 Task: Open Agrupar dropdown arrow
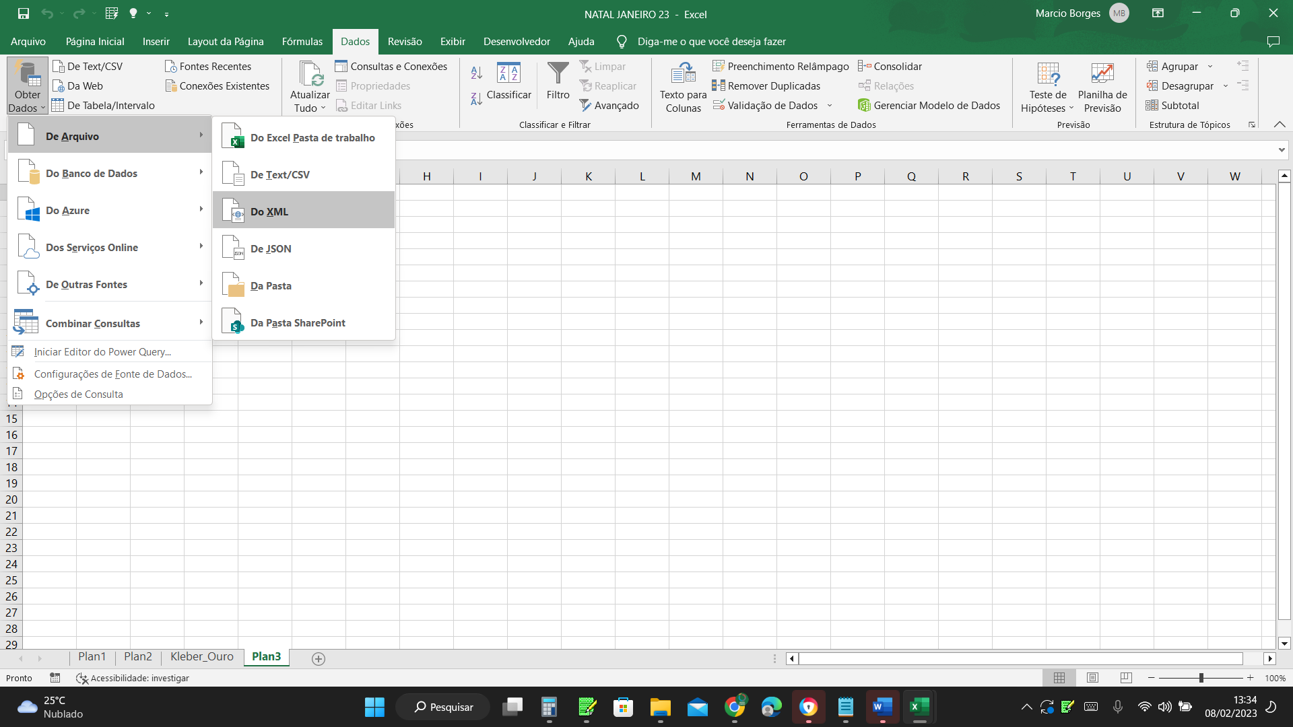[x=1210, y=66]
